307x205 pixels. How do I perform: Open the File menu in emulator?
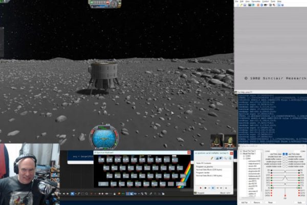237,2
